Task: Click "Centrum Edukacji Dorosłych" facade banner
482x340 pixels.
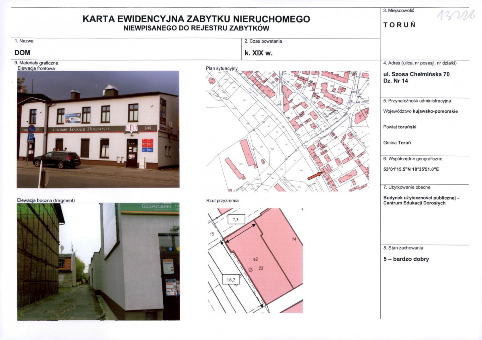Action: (x=81, y=129)
